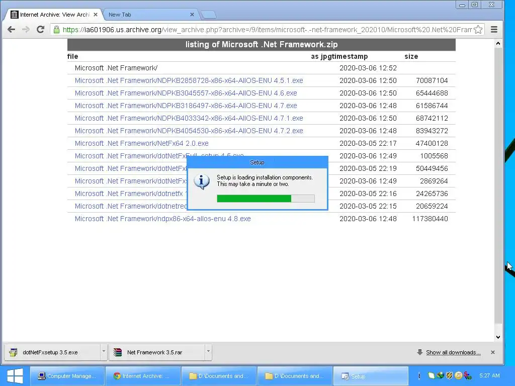The height and width of the screenshot is (386, 515).
Task: Download ndpx86-x64-allos-enu 4.8.exe link
Action: [x=162, y=219]
